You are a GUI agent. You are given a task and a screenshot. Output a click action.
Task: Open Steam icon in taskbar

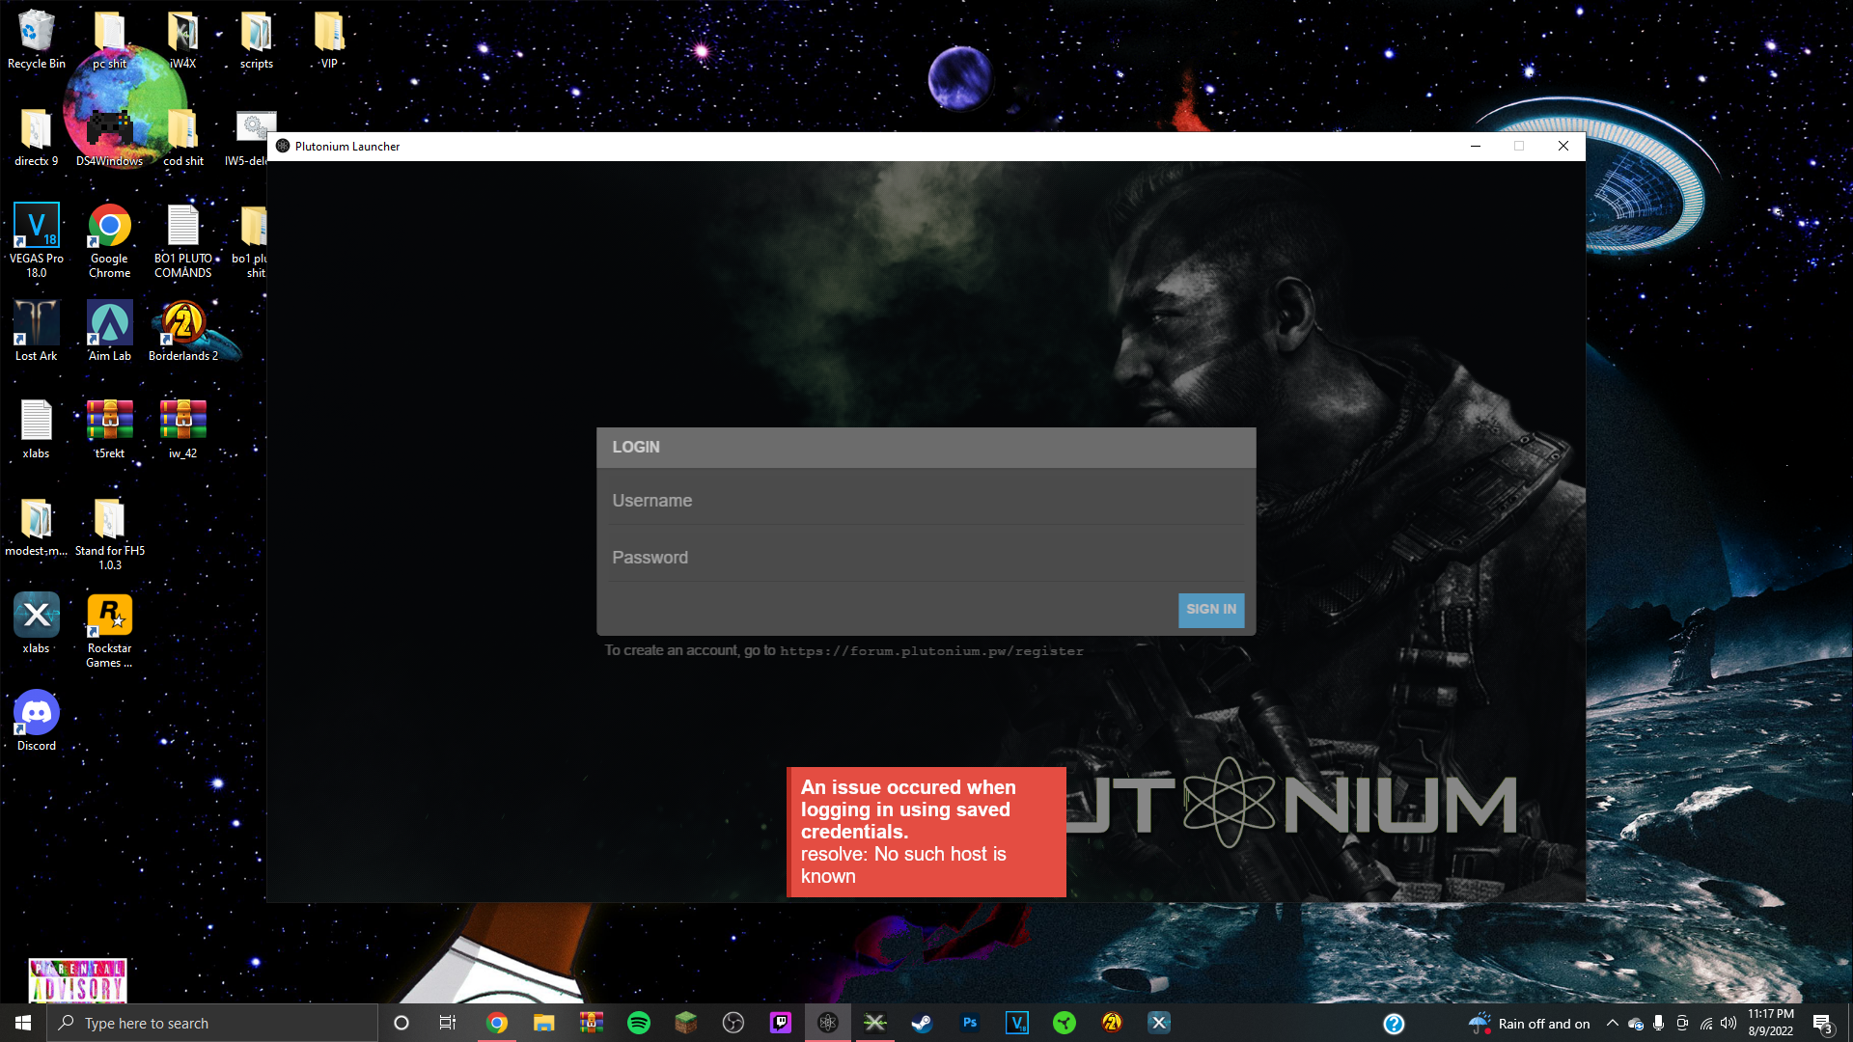pyautogui.click(x=922, y=1022)
